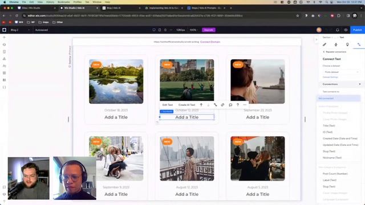
Task: Click Create AI Text button
Action: click(186, 105)
